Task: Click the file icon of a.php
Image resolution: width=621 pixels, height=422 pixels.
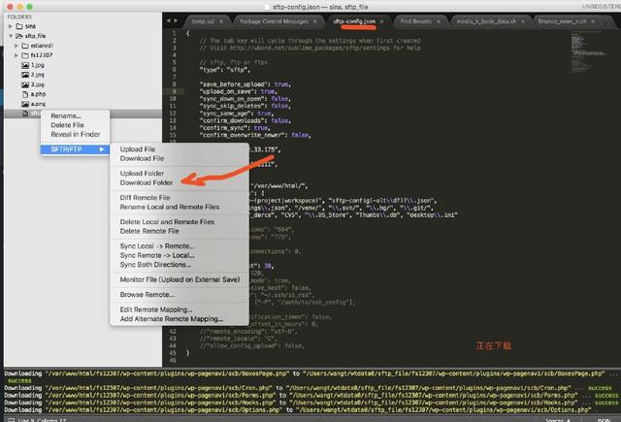Action: (x=25, y=94)
